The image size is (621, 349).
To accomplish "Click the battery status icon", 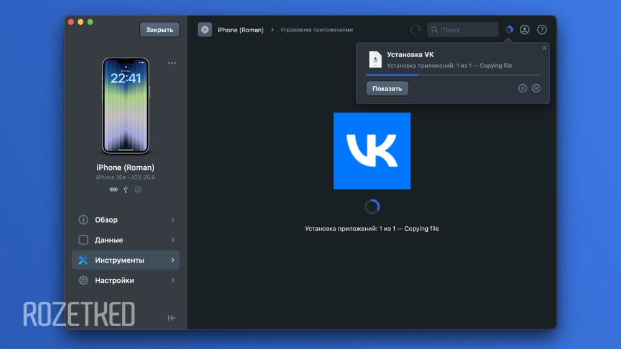I will tap(114, 189).
